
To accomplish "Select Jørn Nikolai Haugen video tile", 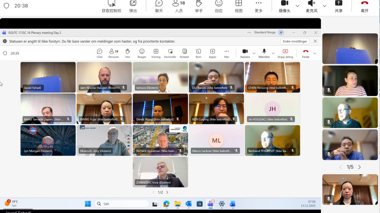I will [104, 77].
